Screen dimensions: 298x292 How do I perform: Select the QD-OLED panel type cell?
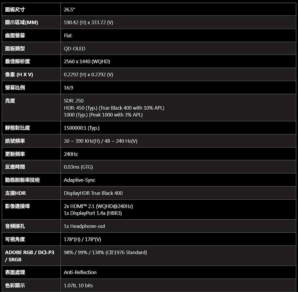tap(74, 49)
